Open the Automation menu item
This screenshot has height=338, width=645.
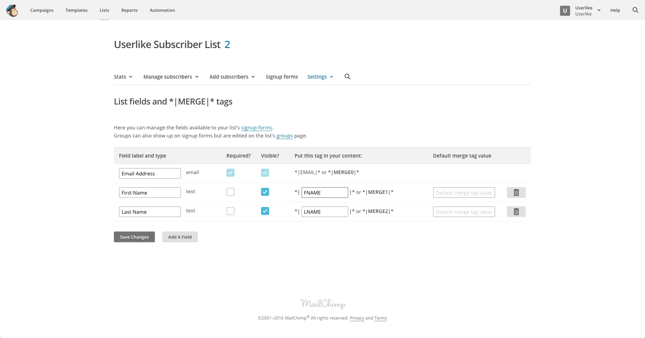[x=162, y=10]
